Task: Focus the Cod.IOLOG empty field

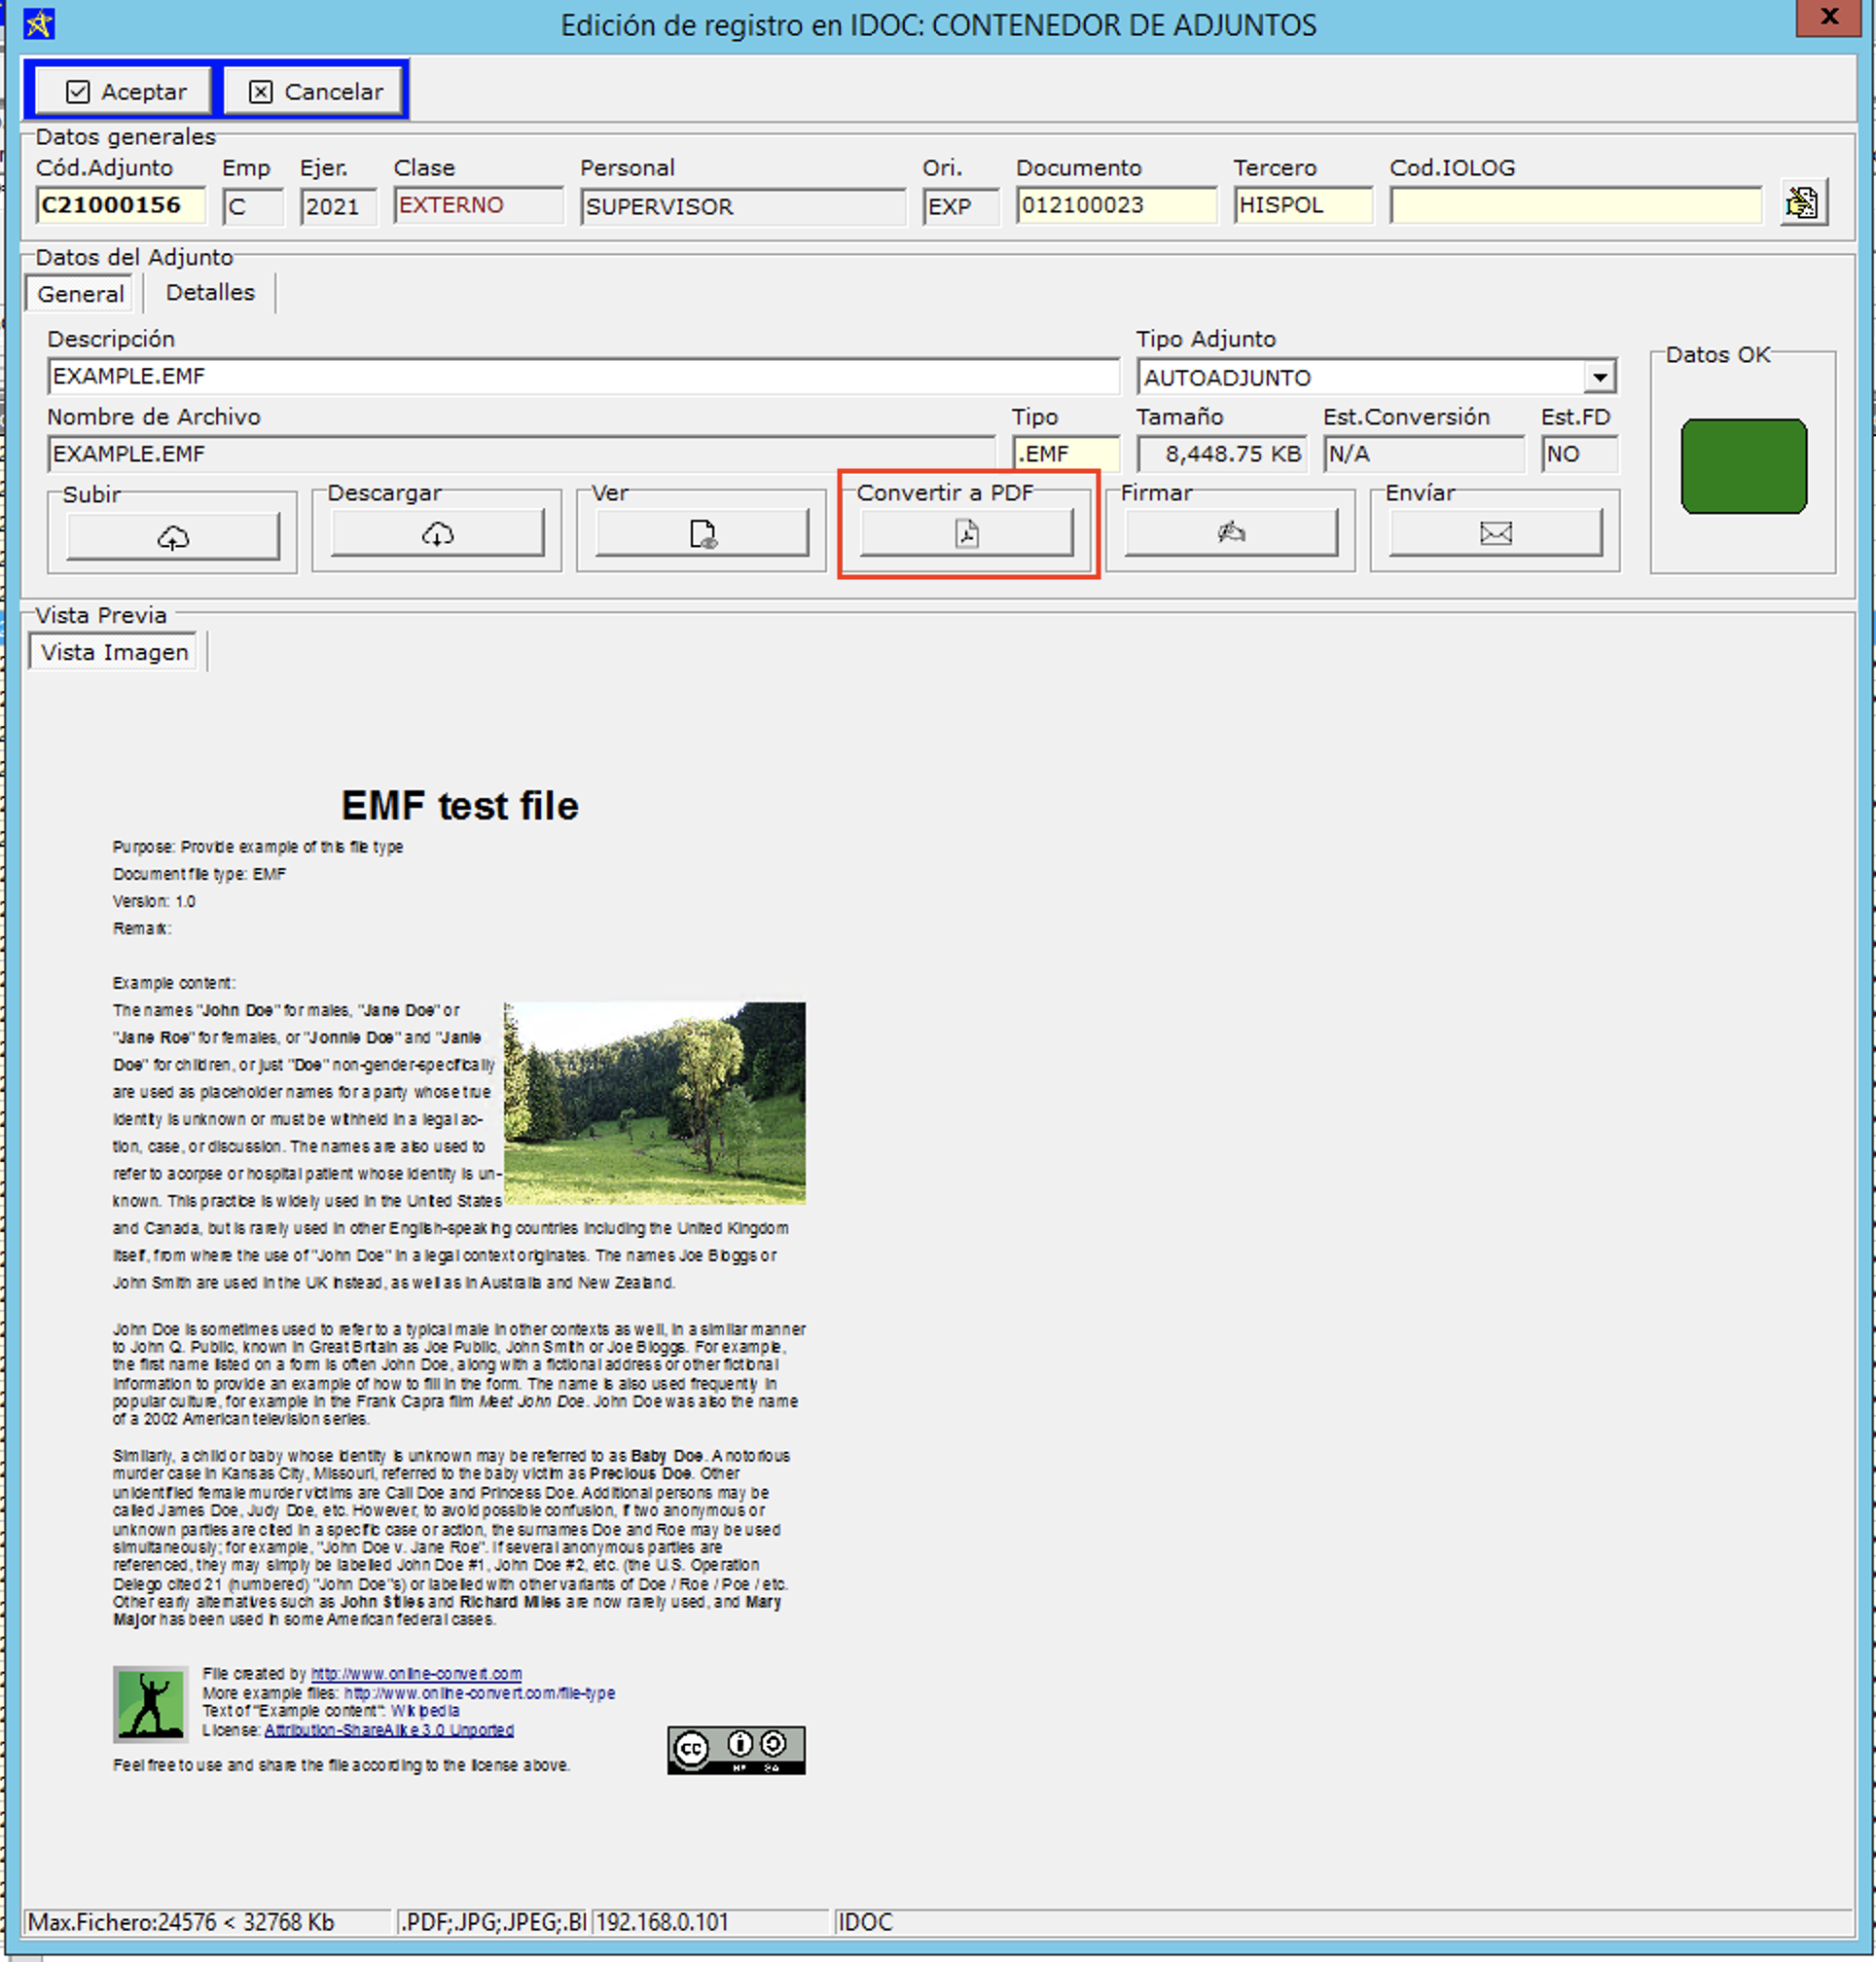Action: pyautogui.click(x=1575, y=205)
